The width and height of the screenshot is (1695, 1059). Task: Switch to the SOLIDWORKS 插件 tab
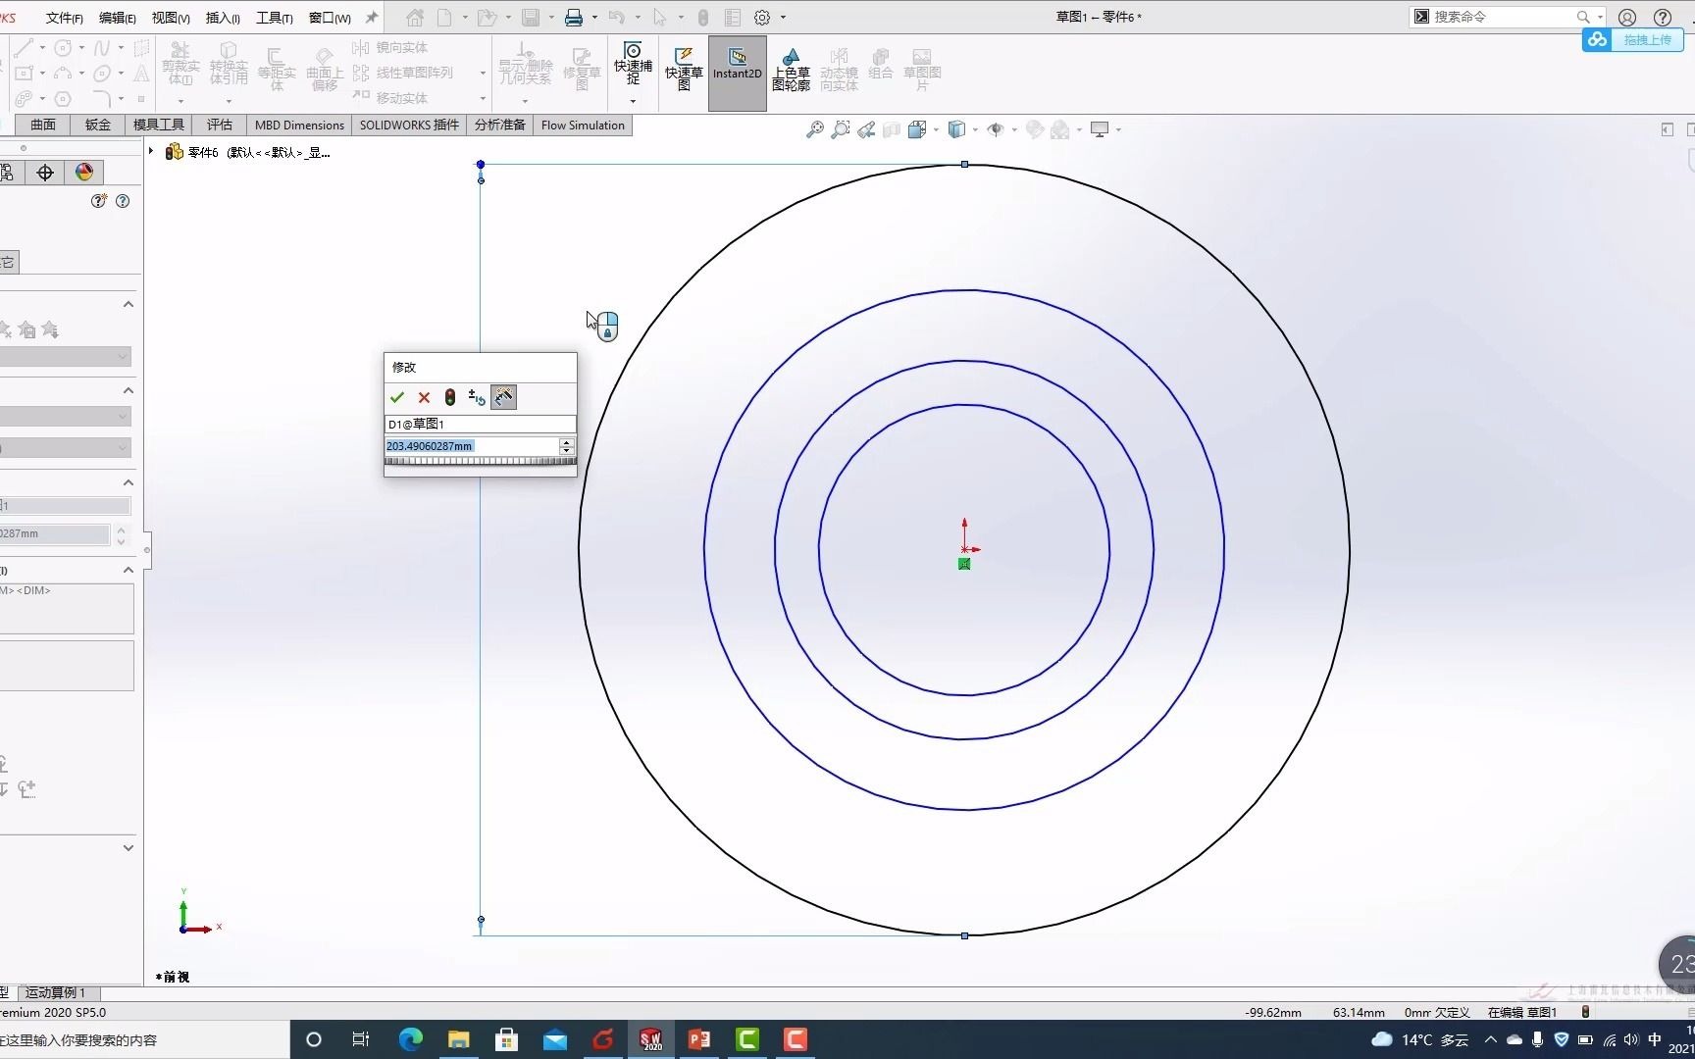pos(409,125)
